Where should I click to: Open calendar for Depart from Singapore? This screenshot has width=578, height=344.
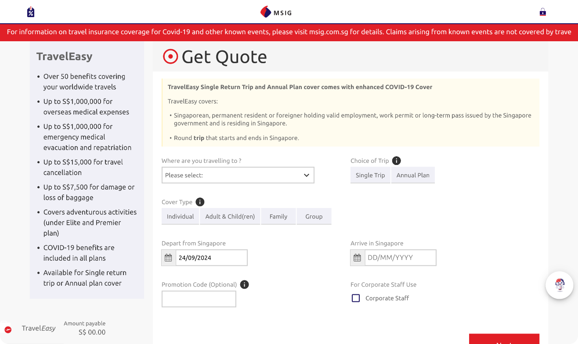(168, 258)
